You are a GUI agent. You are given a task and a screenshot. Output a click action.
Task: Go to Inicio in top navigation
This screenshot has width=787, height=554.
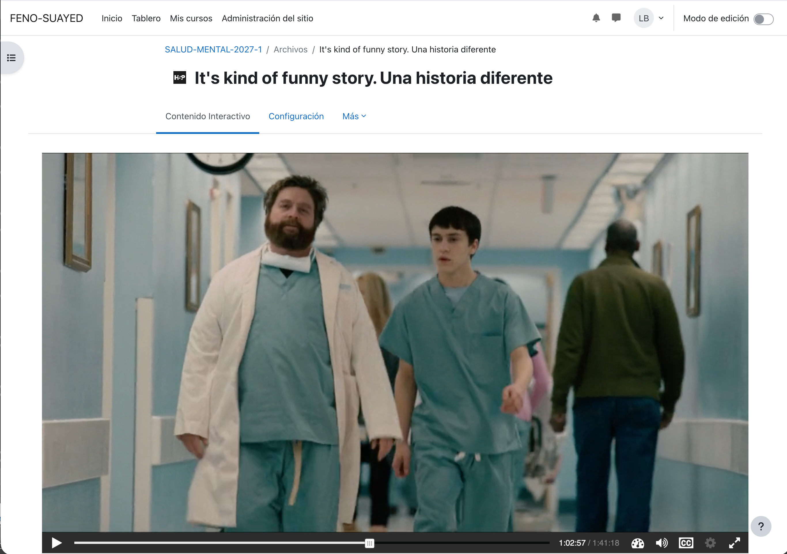tap(112, 18)
